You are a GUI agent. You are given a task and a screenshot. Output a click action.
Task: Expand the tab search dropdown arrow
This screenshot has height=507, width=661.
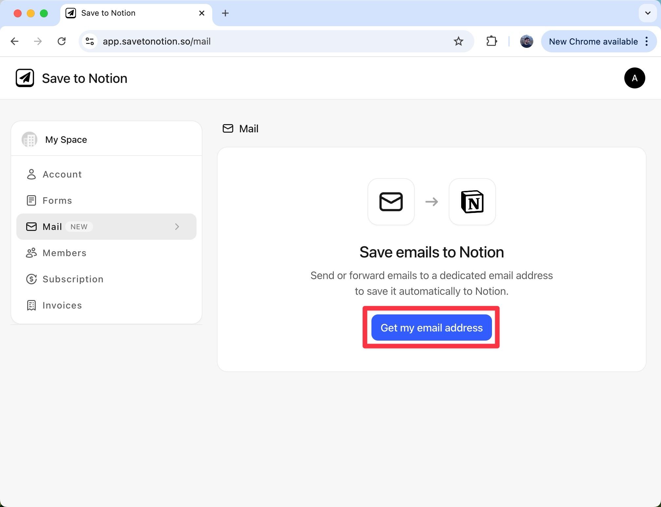[x=648, y=13]
